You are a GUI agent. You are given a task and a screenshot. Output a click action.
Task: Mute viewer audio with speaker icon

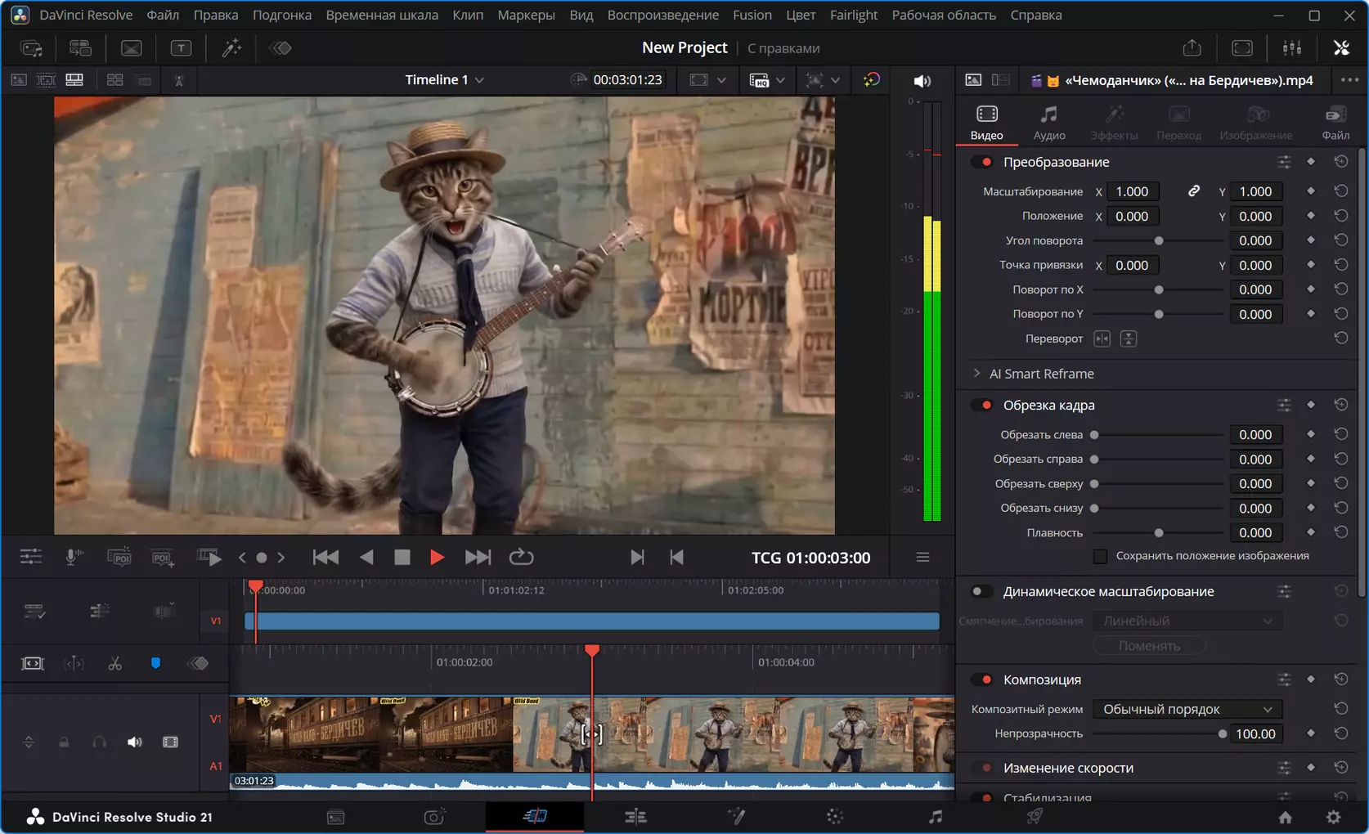click(922, 80)
